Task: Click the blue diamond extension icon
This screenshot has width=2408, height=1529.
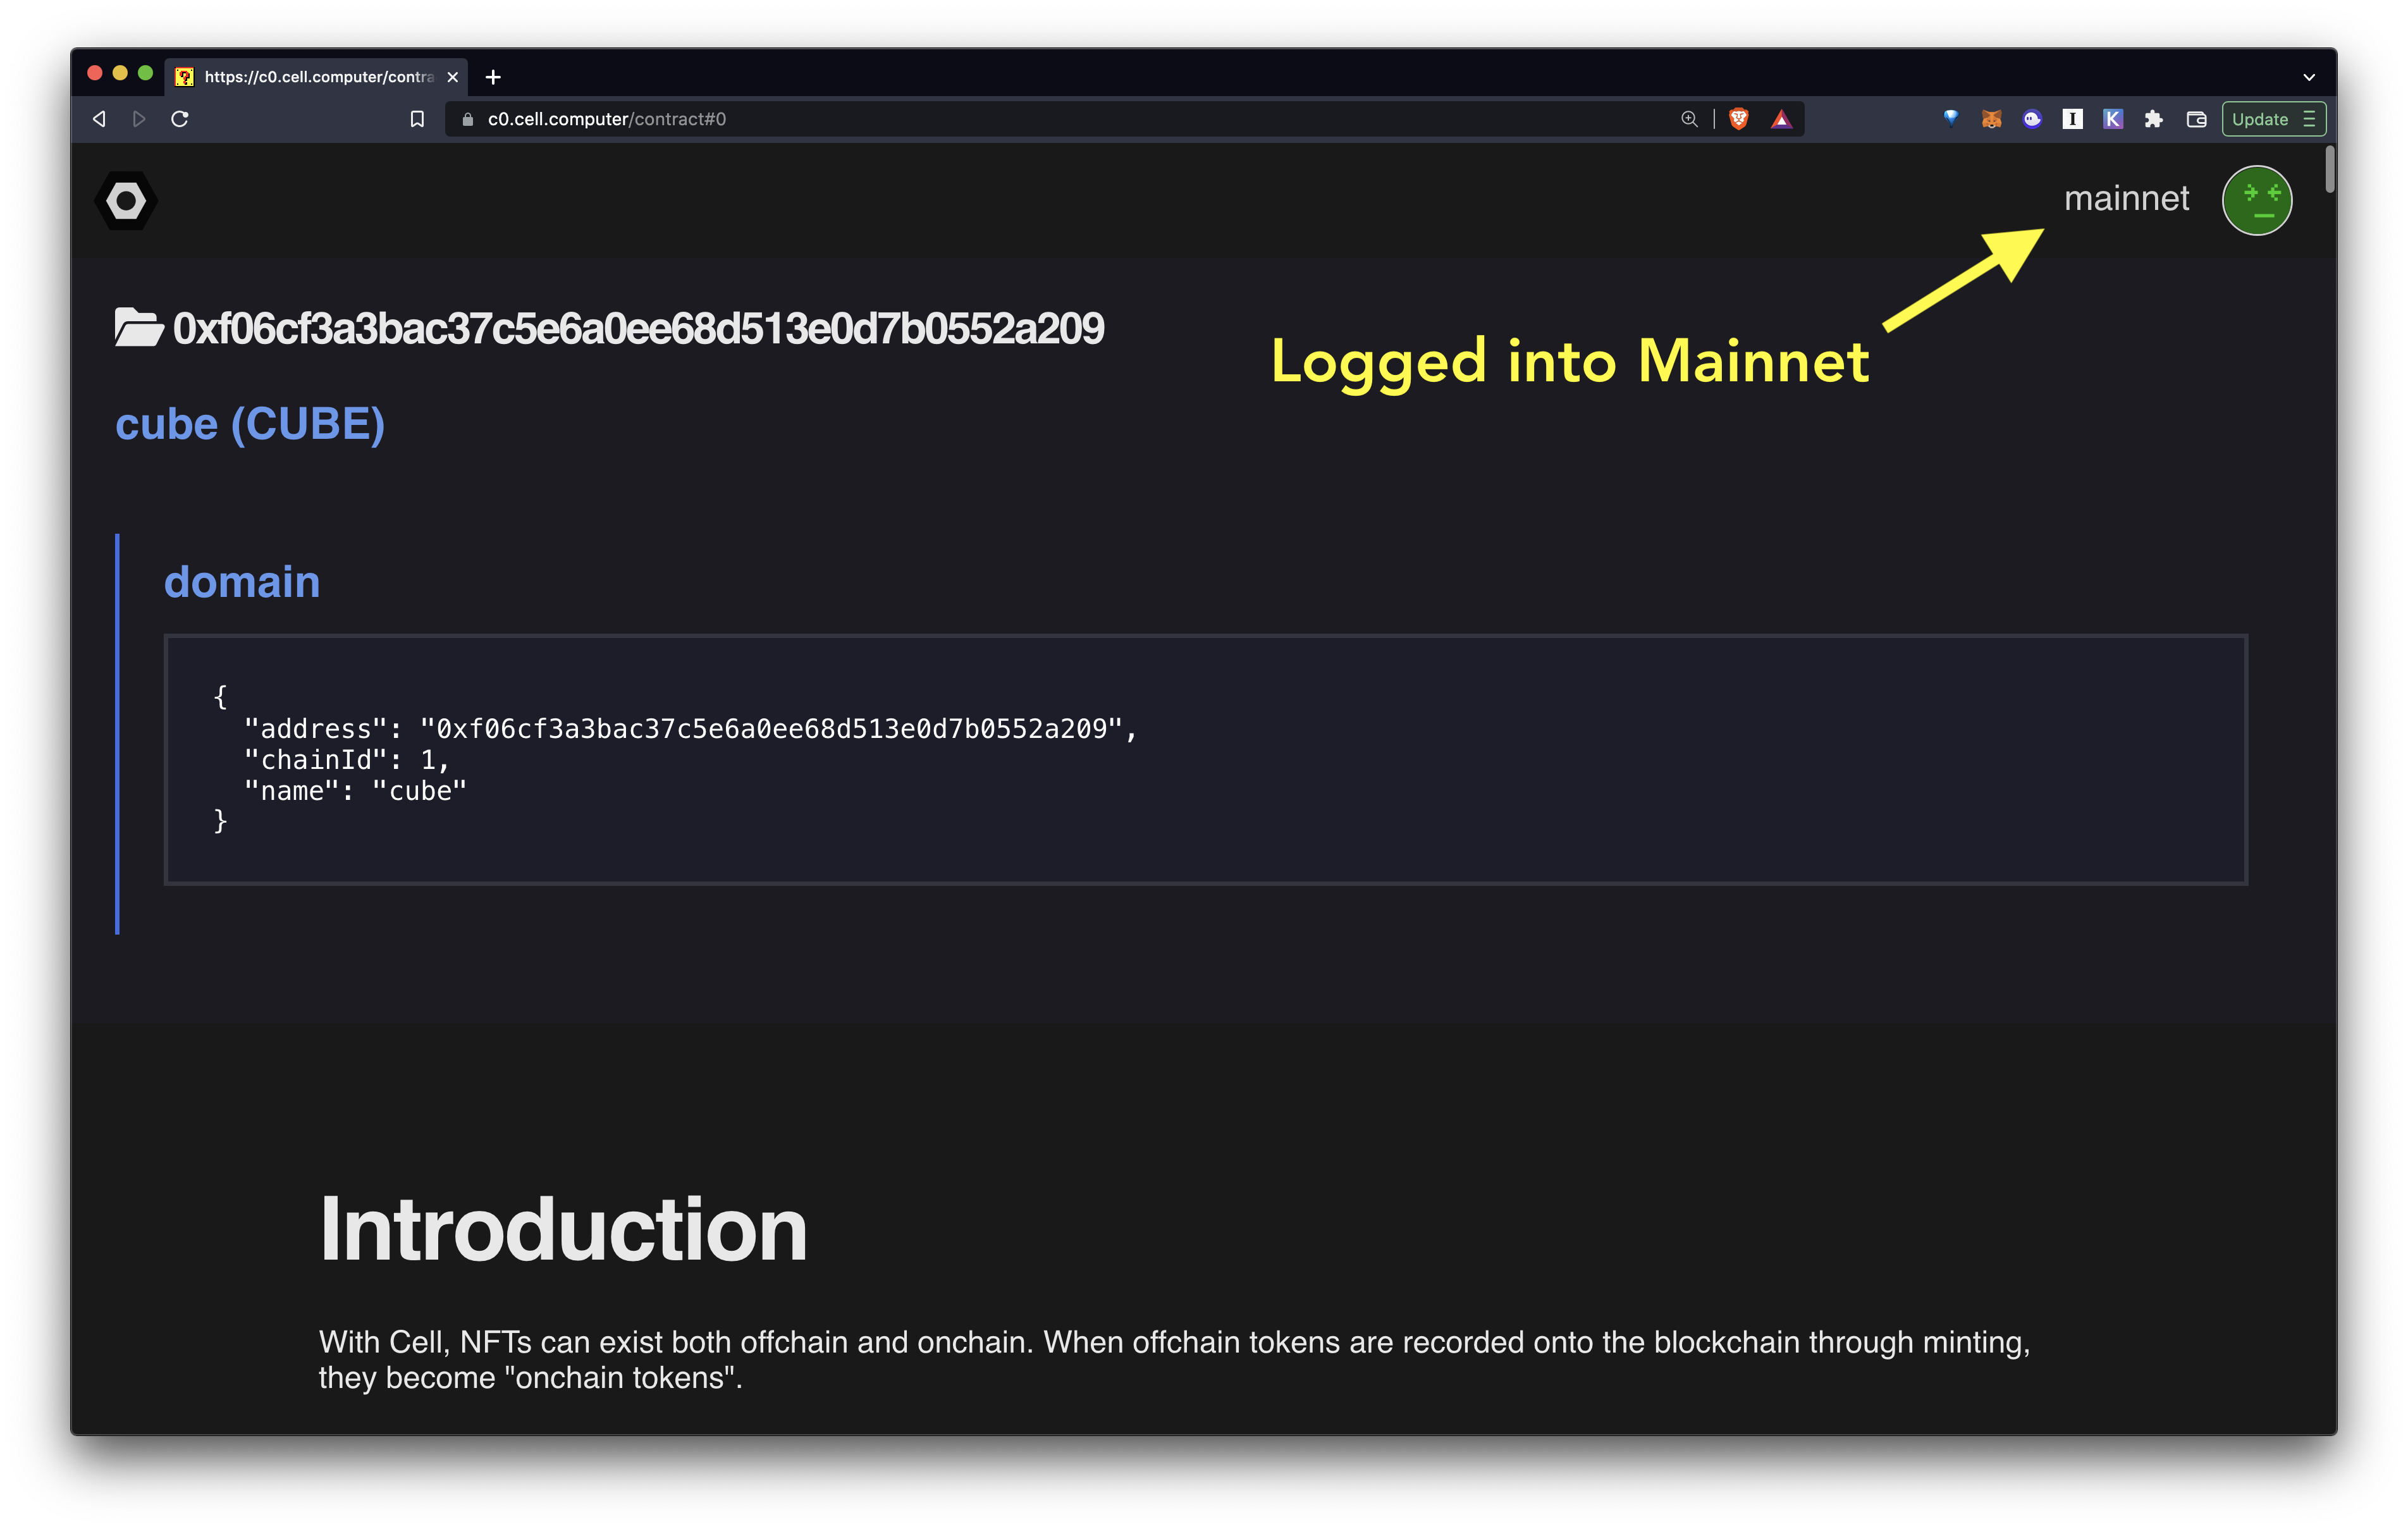Action: click(x=1950, y=118)
